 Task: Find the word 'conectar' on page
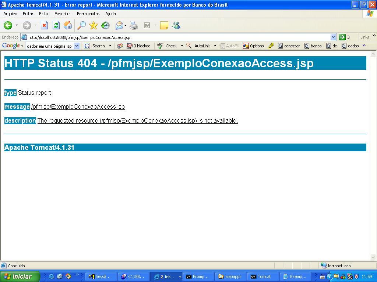[289, 46]
